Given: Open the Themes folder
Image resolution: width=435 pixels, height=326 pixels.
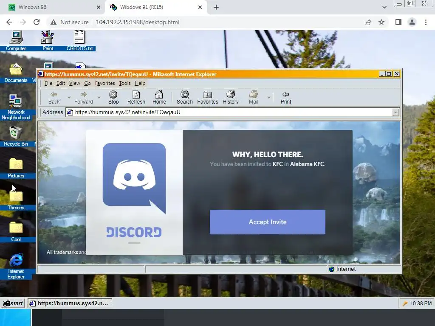Looking at the screenshot, I should click(16, 200).
